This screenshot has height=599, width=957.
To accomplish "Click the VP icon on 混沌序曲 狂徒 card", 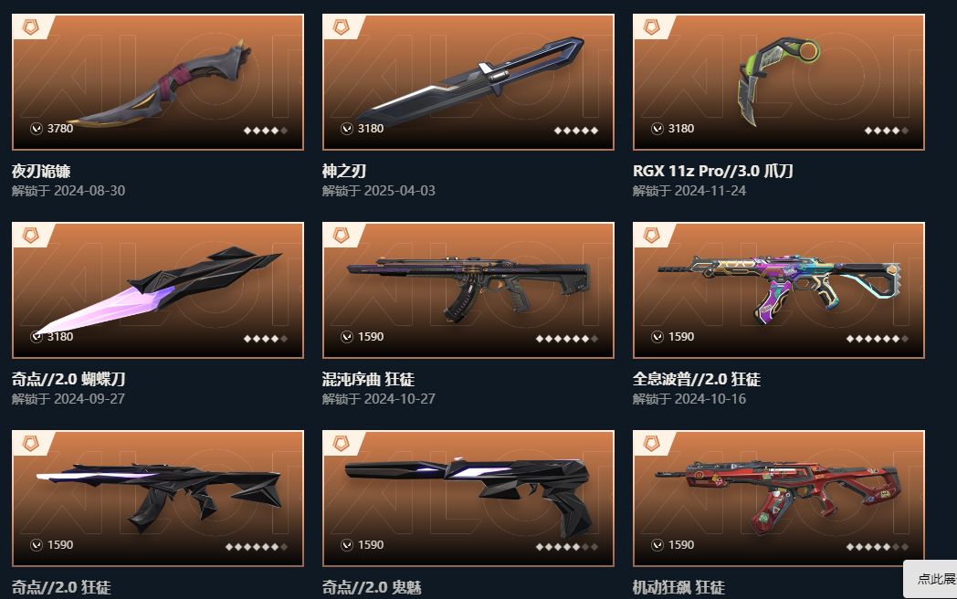I will [347, 336].
